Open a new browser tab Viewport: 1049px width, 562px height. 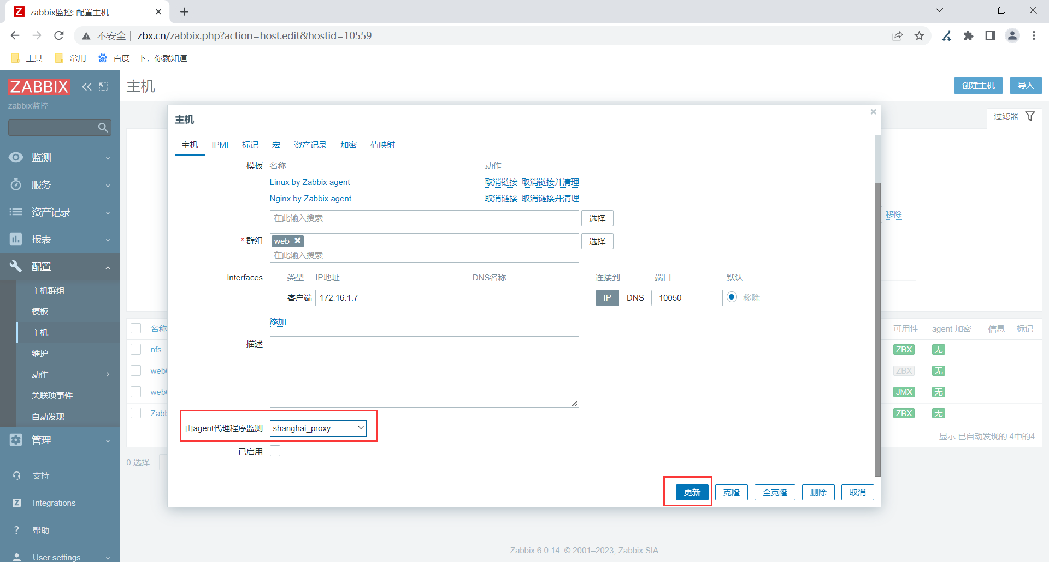pyautogui.click(x=185, y=11)
